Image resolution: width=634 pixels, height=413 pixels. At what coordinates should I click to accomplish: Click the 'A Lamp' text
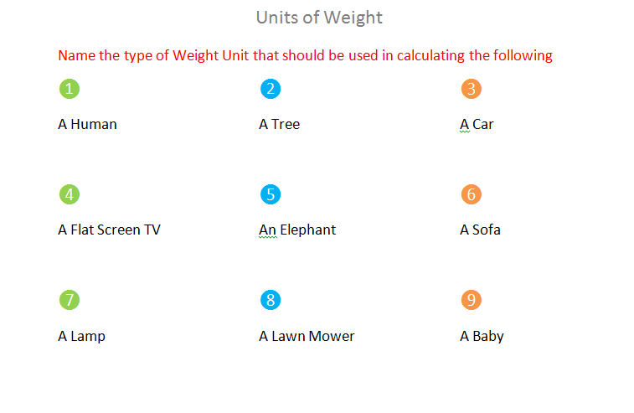click(x=82, y=337)
